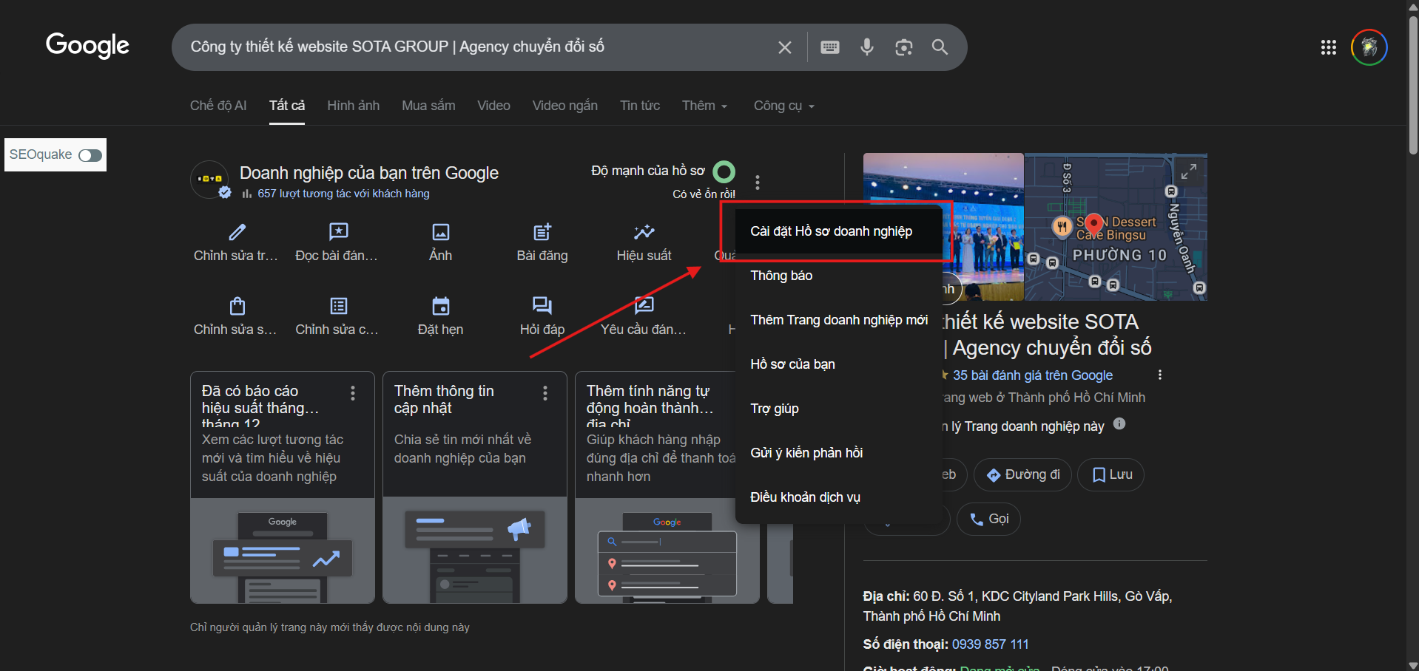This screenshot has width=1419, height=671.
Task: Clear the search query with the X
Action: (x=784, y=47)
